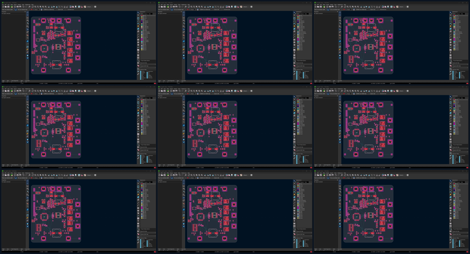
Task: Pick the Draw Circle tool in middle-left window
Action: (x=138, y=126)
